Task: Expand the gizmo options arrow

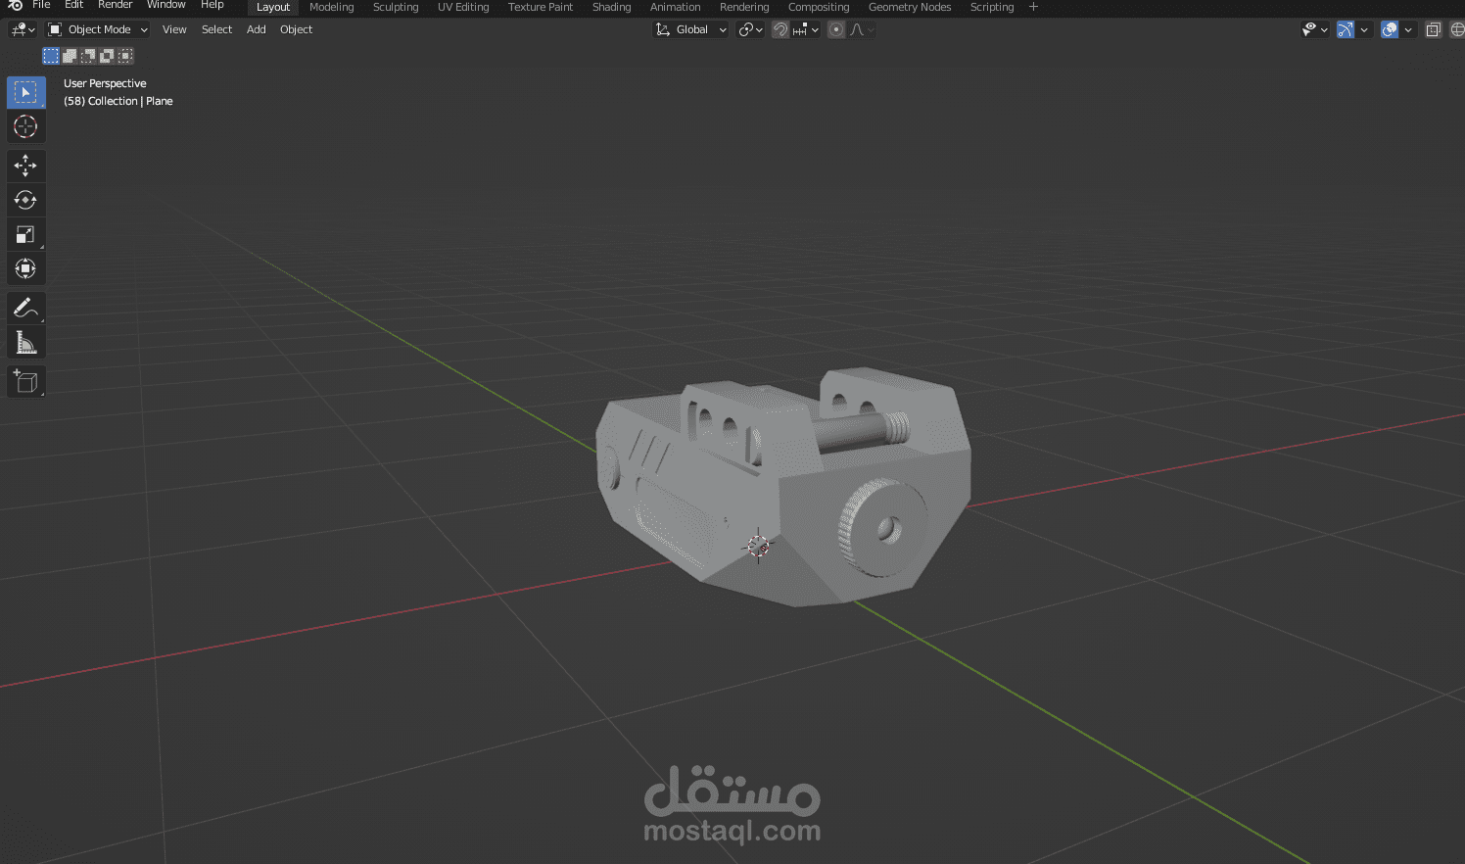Action: 1364,29
